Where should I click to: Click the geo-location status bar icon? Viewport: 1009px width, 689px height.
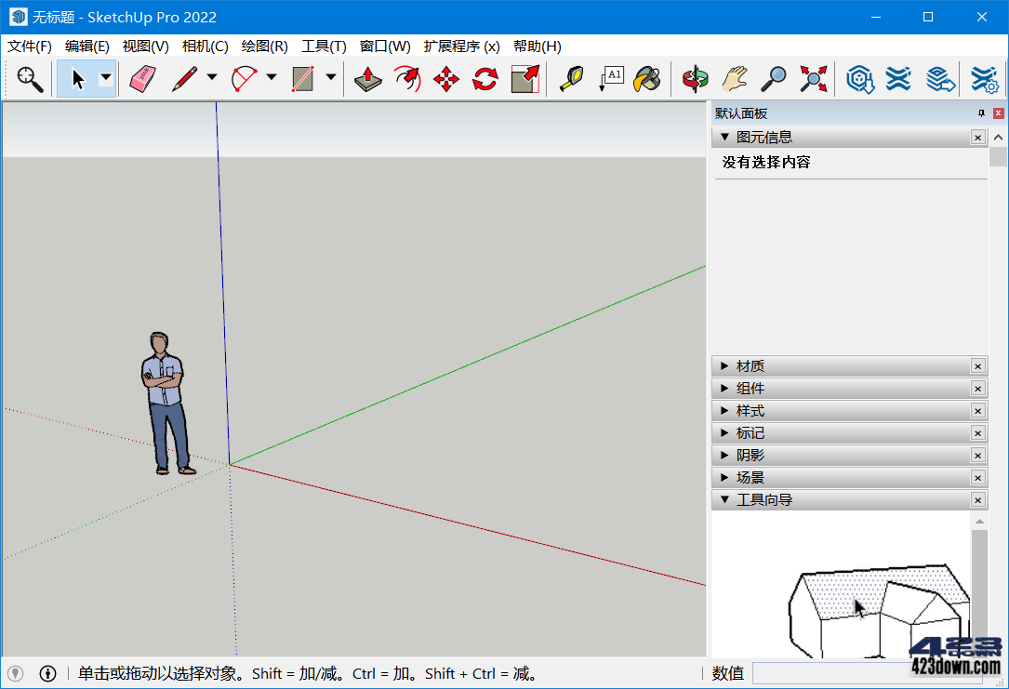[16, 673]
